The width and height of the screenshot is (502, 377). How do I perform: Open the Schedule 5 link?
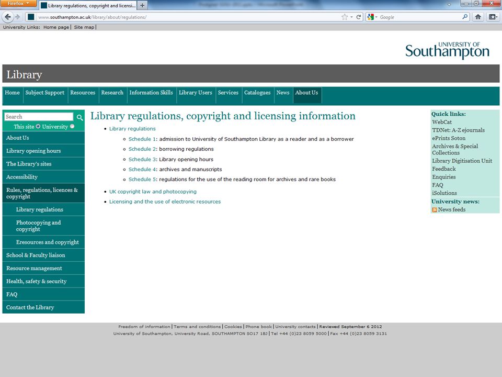click(142, 179)
